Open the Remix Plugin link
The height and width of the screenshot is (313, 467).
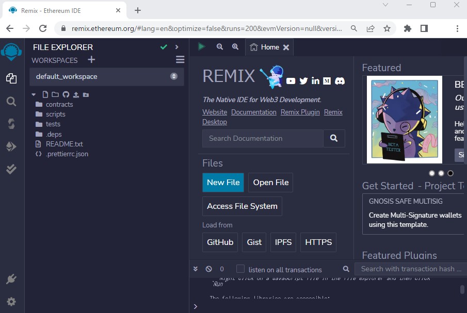(x=300, y=112)
